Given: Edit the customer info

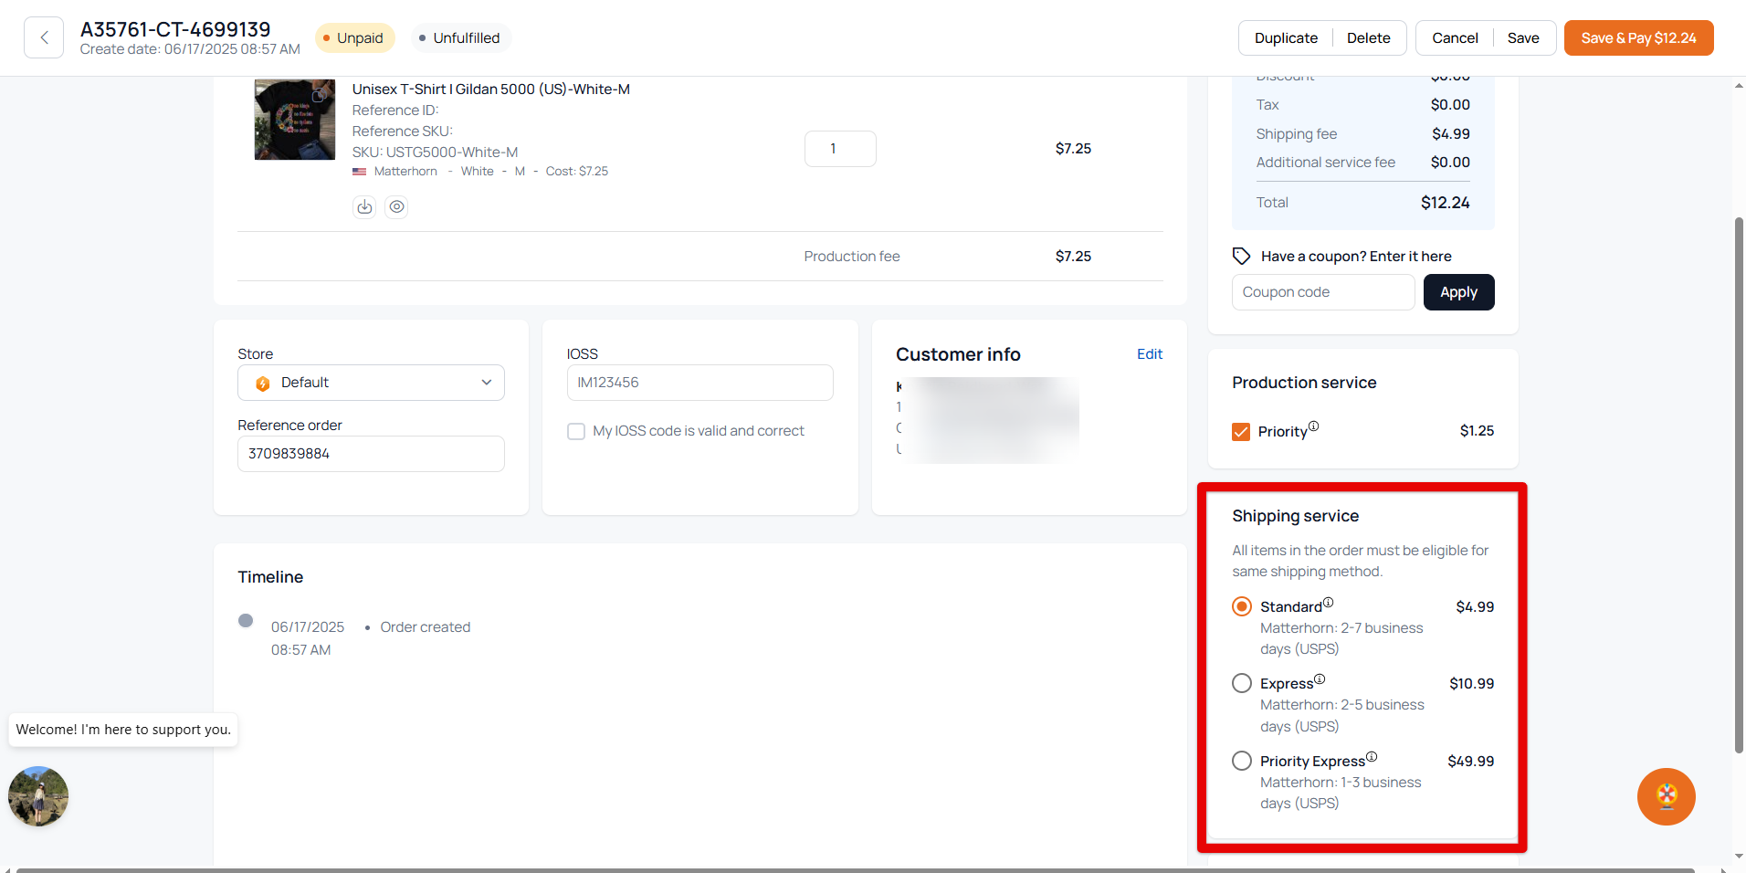Looking at the screenshot, I should point(1149,354).
